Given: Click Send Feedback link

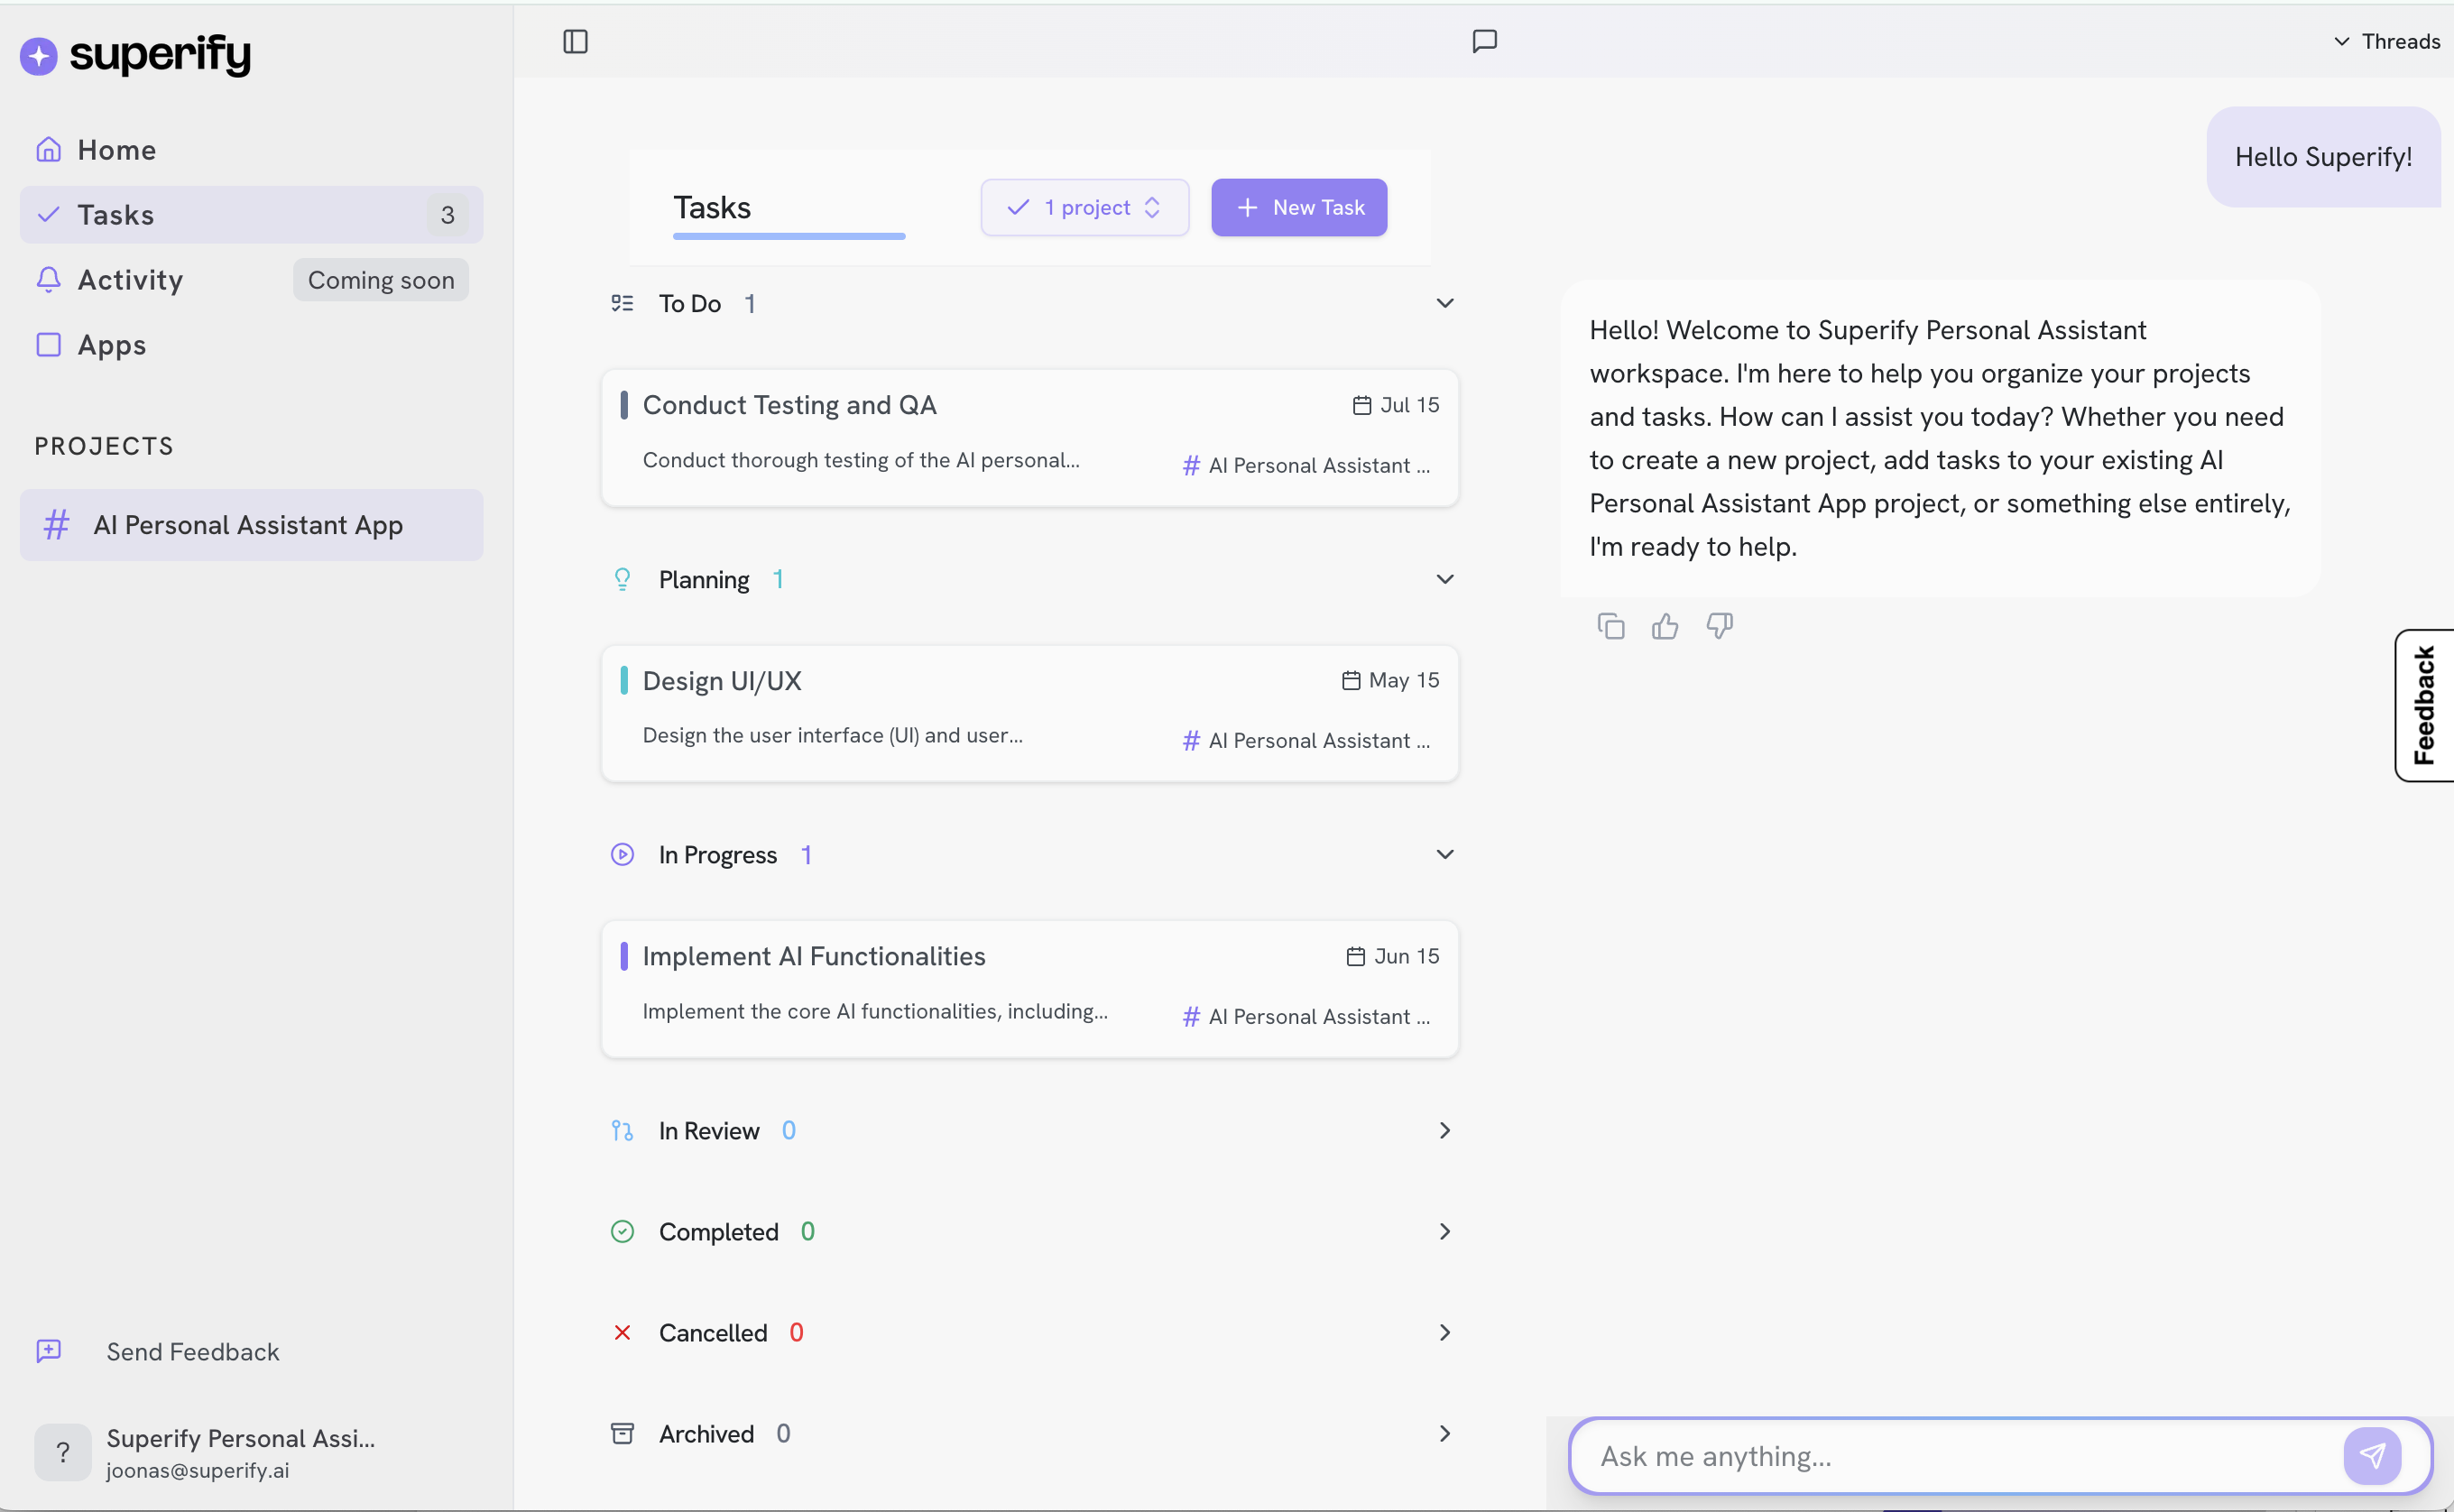Looking at the screenshot, I should point(192,1351).
